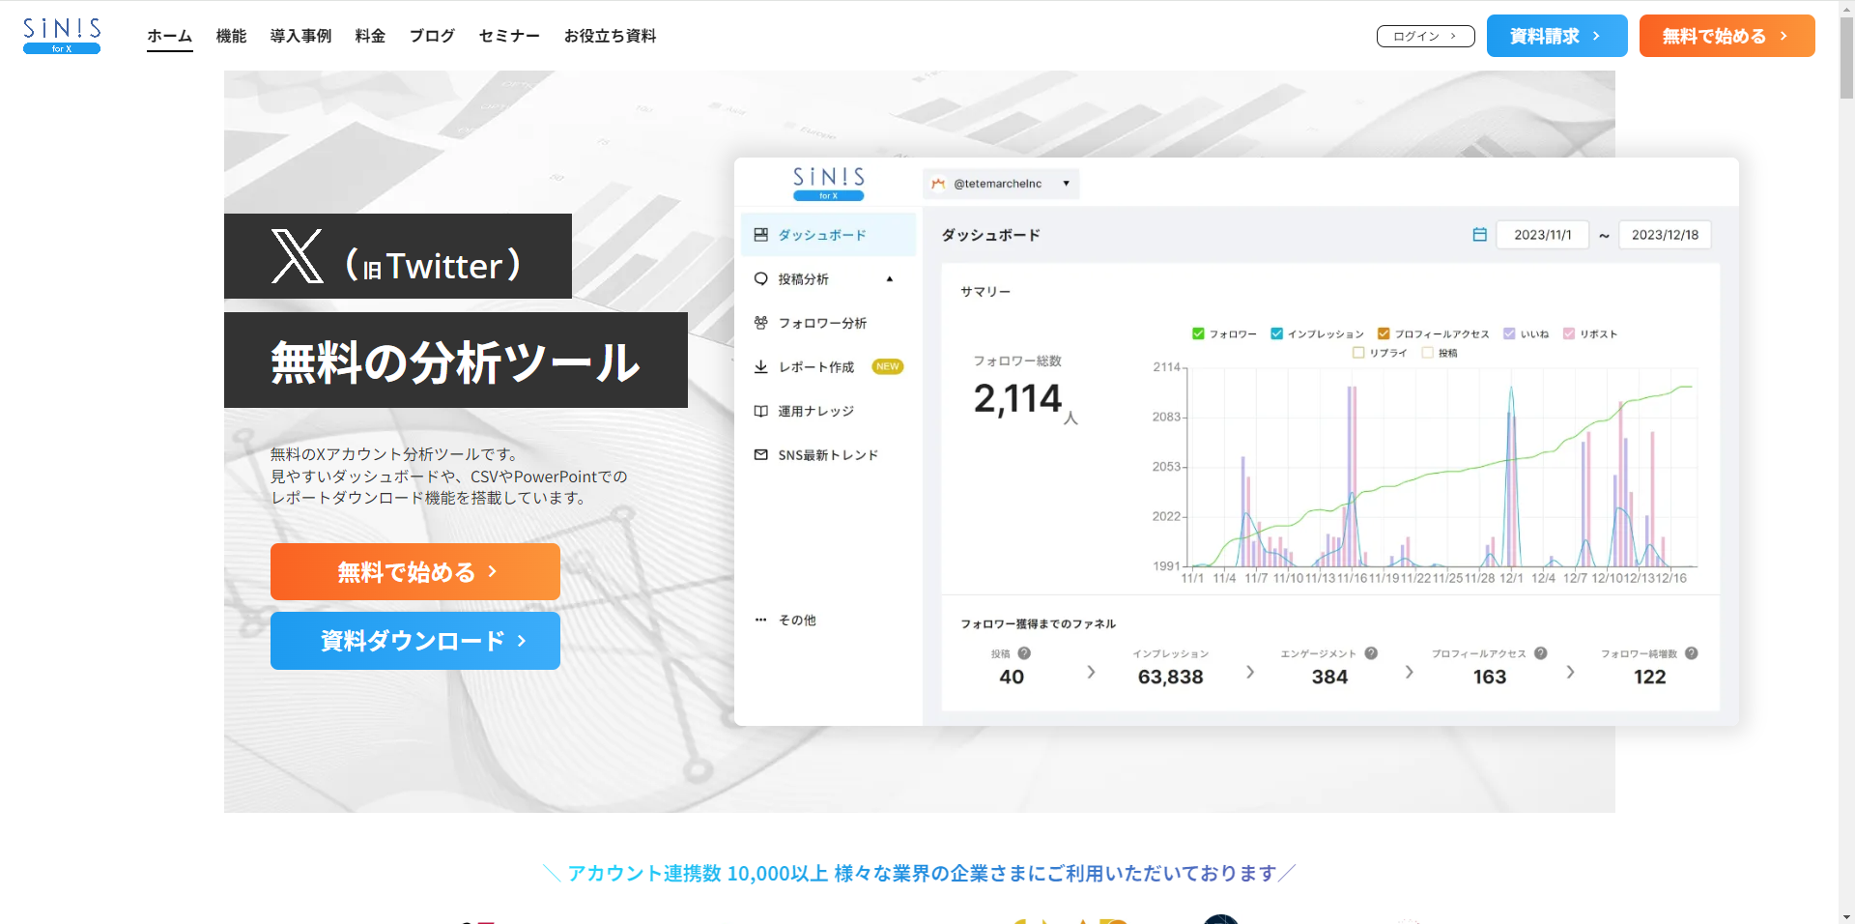The image size is (1855, 924).
Task: Click the operation knowledge book icon
Action: click(761, 411)
